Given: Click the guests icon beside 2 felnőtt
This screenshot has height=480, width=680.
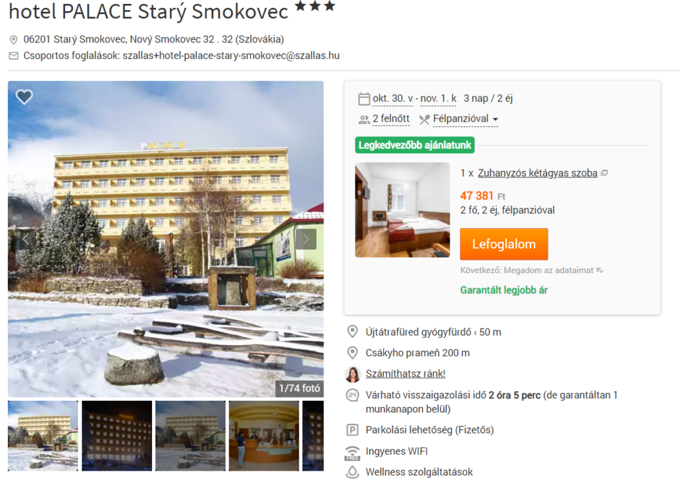Looking at the screenshot, I should point(364,120).
